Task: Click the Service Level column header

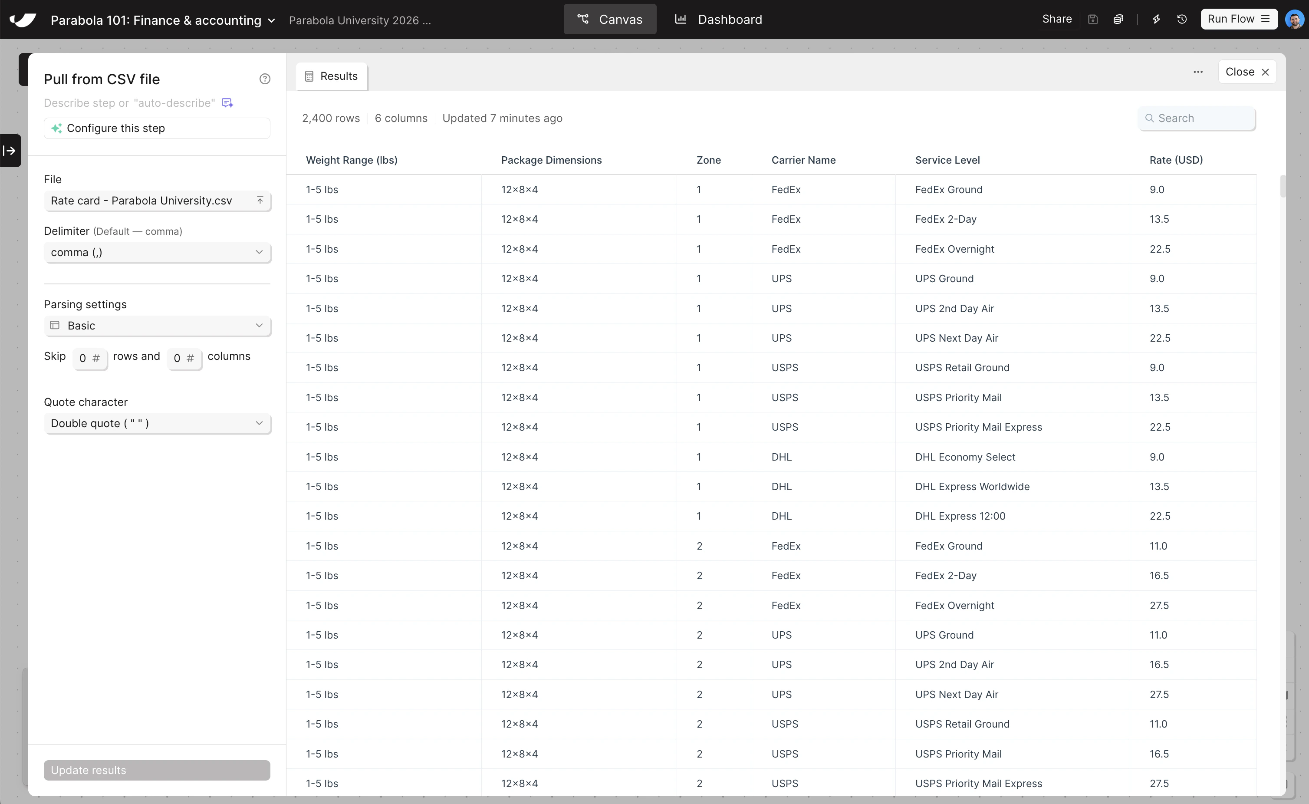Action: 947,160
